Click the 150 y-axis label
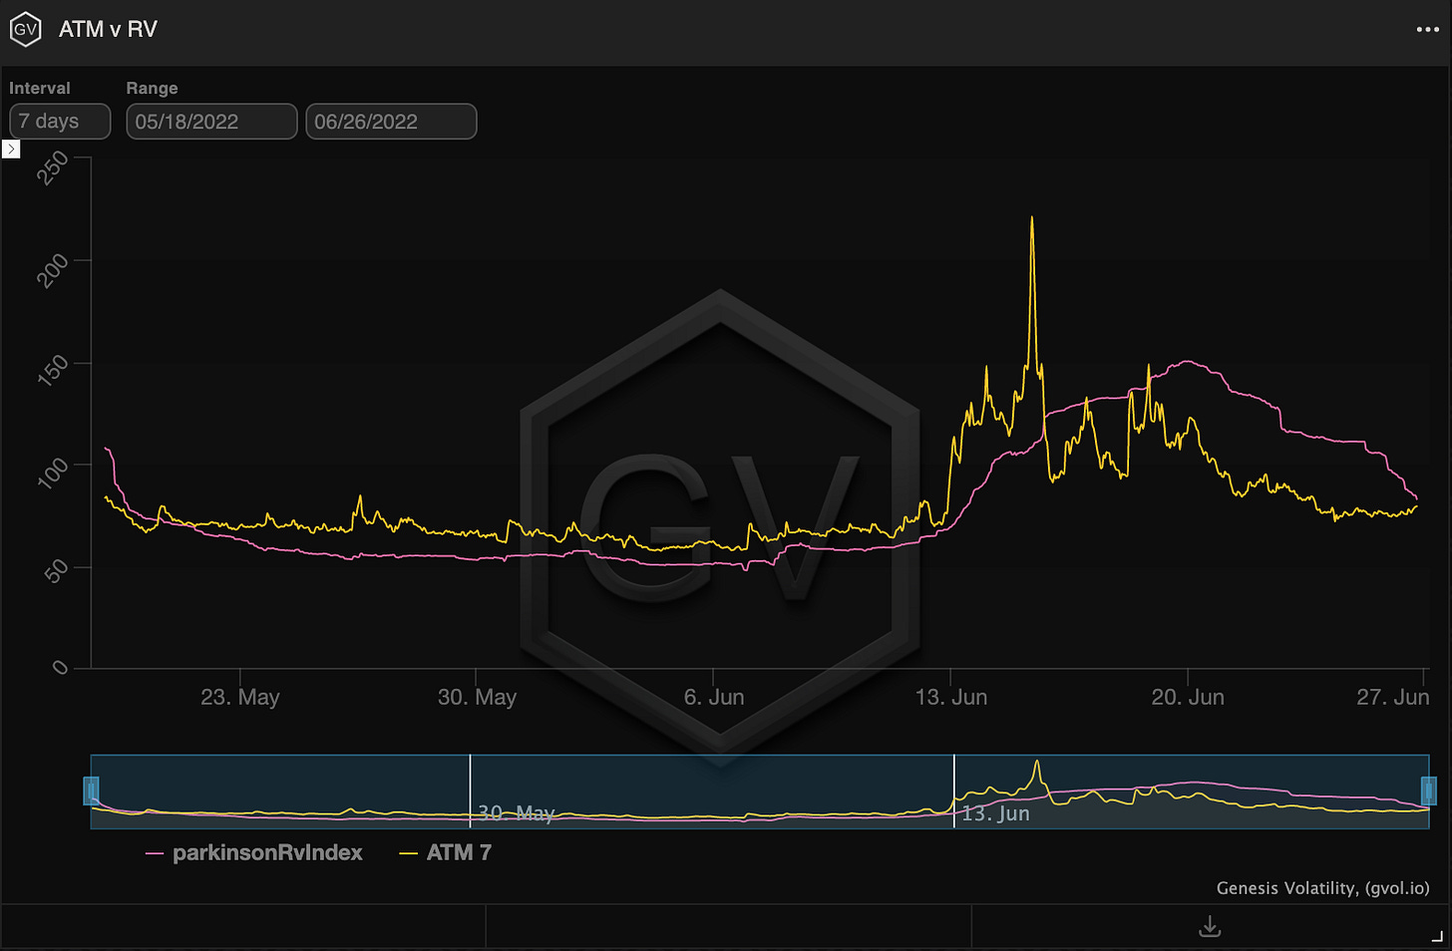The width and height of the screenshot is (1452, 951). pos(53,371)
